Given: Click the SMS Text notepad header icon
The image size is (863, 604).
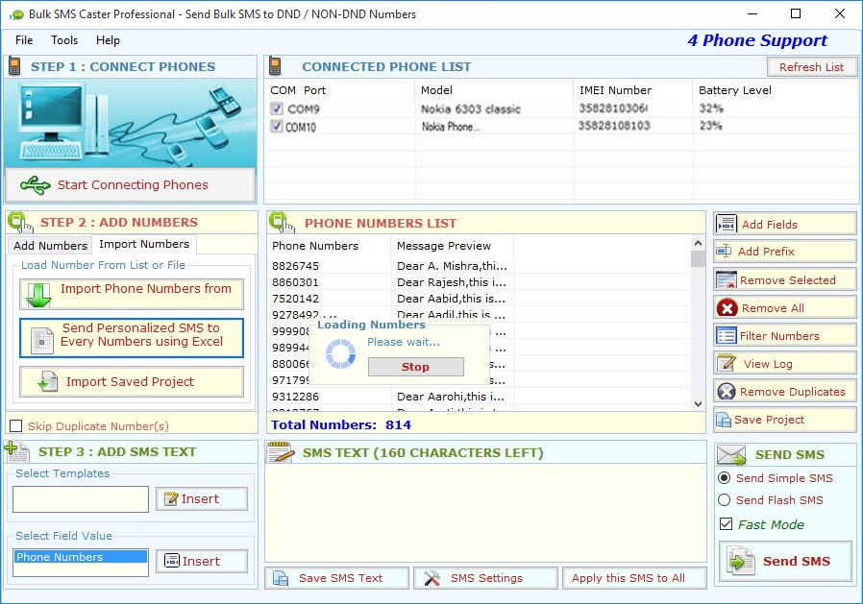Looking at the screenshot, I should point(281,452).
